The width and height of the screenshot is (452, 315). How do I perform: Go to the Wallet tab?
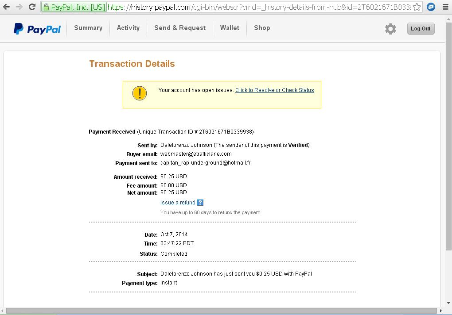coord(230,28)
